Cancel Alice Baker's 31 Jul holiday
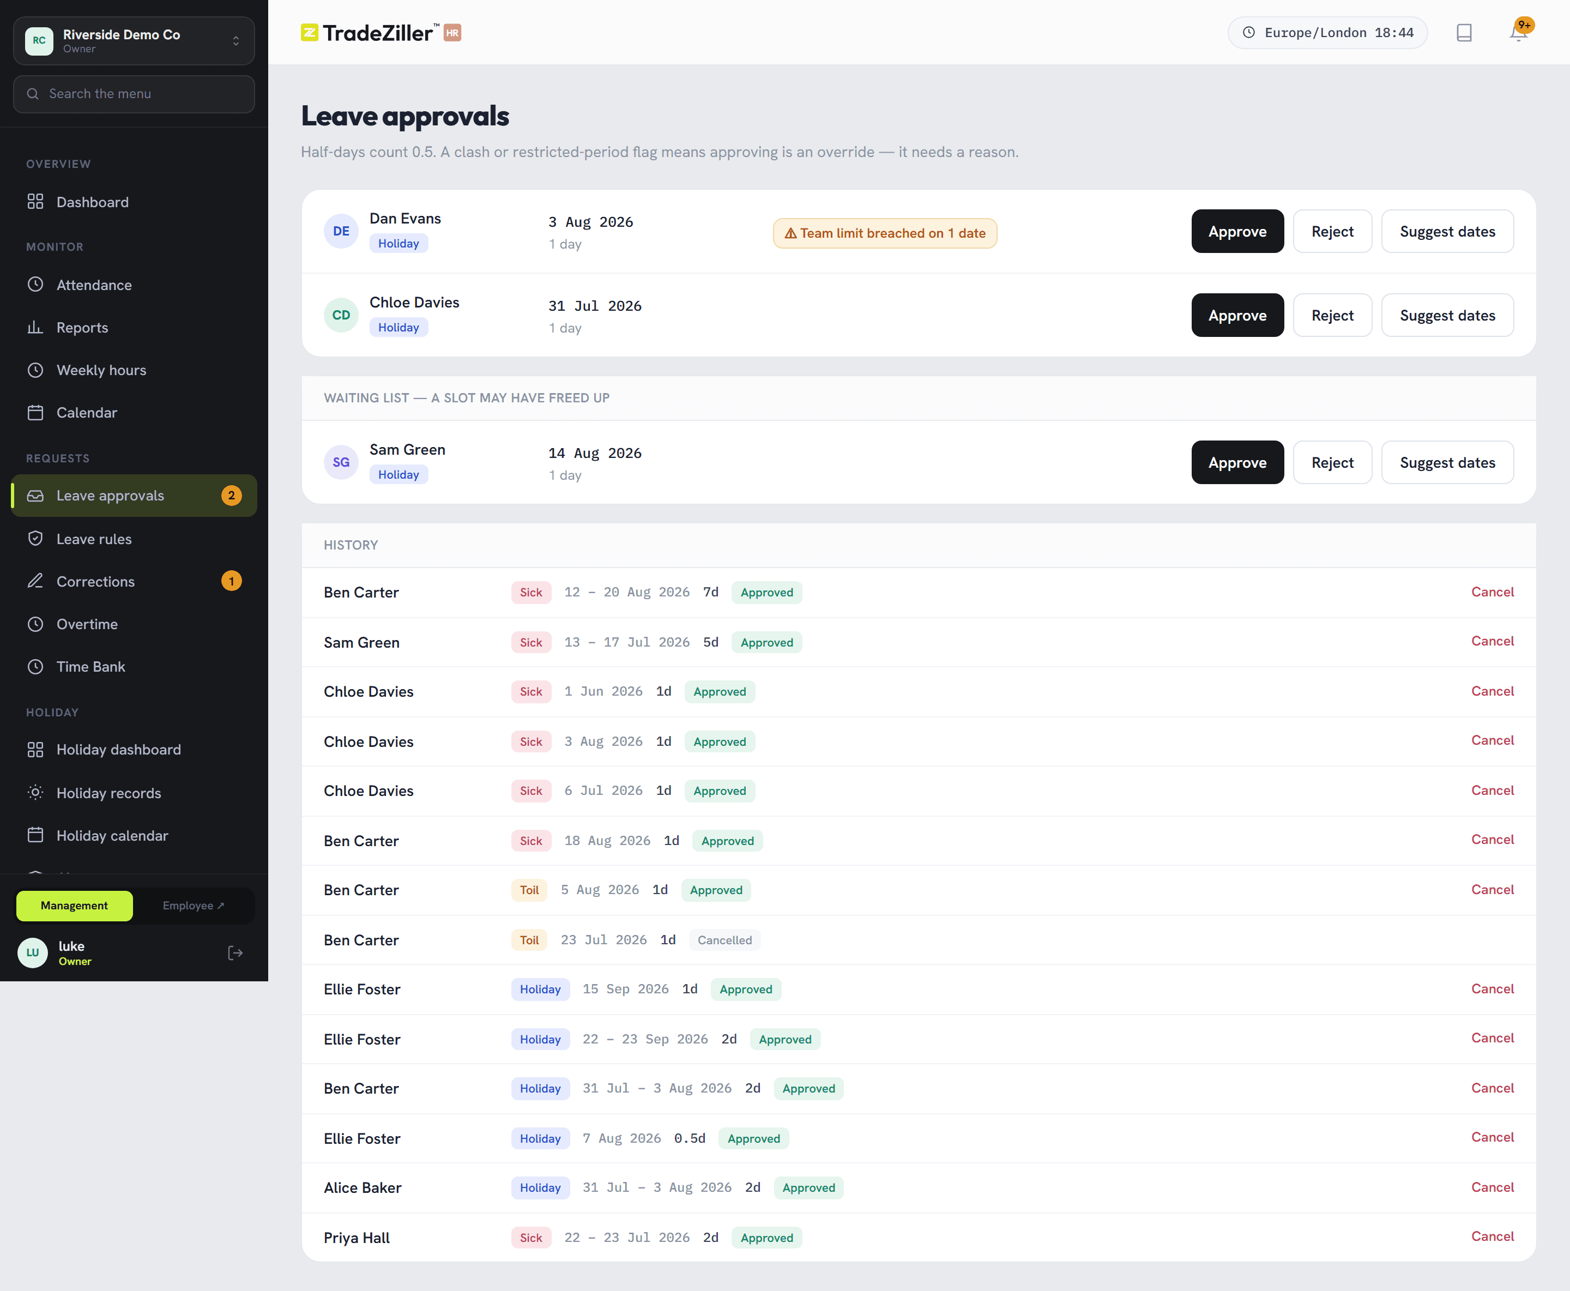This screenshot has height=1291, width=1570. pyautogui.click(x=1492, y=1187)
